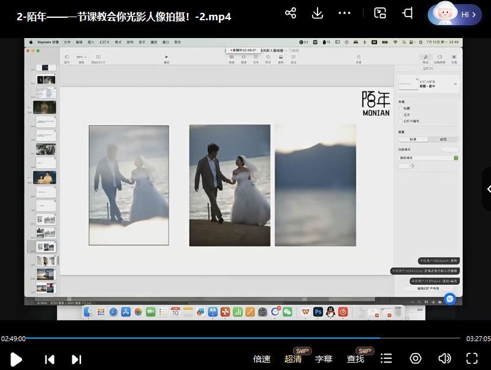Click the volume speaker icon
The width and height of the screenshot is (491, 370).
pyautogui.click(x=444, y=358)
